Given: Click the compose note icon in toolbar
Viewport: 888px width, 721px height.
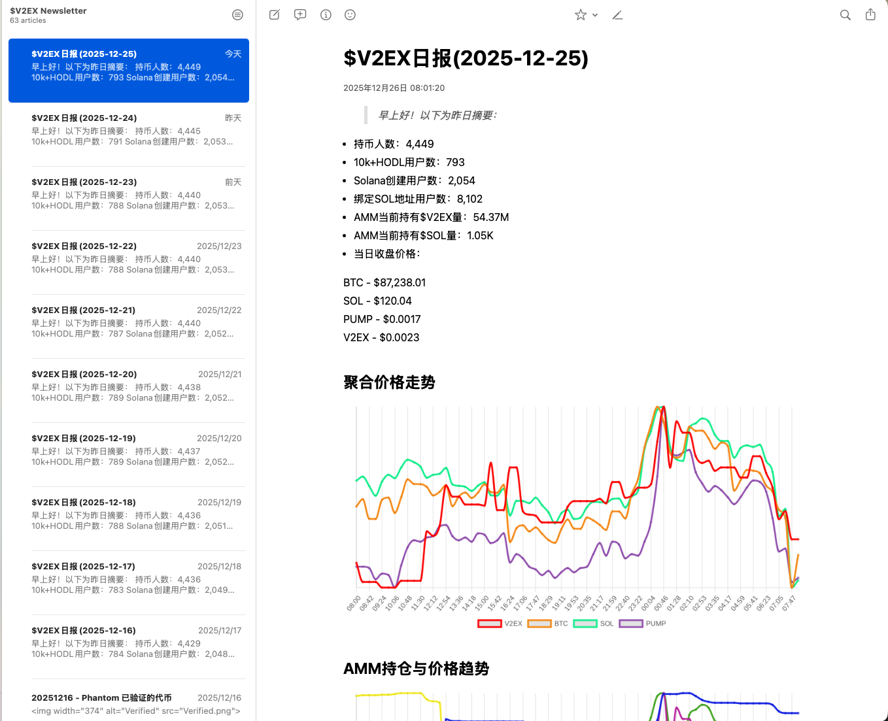Looking at the screenshot, I should tap(275, 14).
